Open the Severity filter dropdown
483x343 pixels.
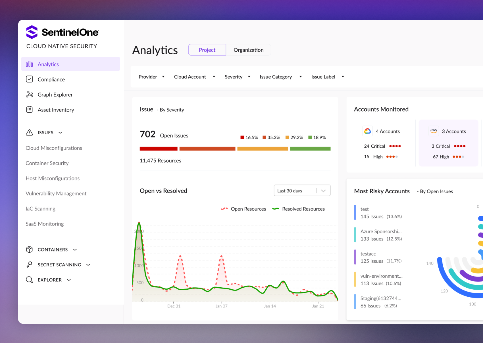[x=237, y=77]
